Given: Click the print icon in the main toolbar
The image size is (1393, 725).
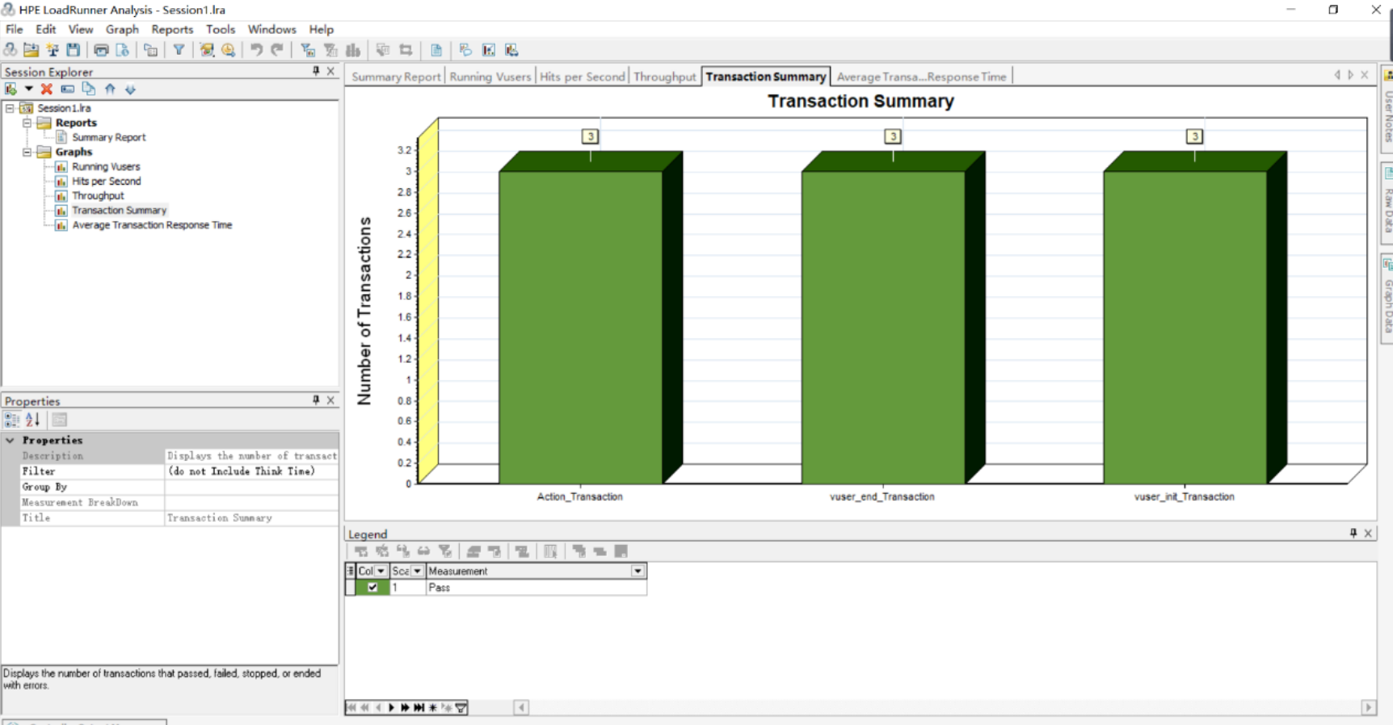Looking at the screenshot, I should (x=101, y=50).
